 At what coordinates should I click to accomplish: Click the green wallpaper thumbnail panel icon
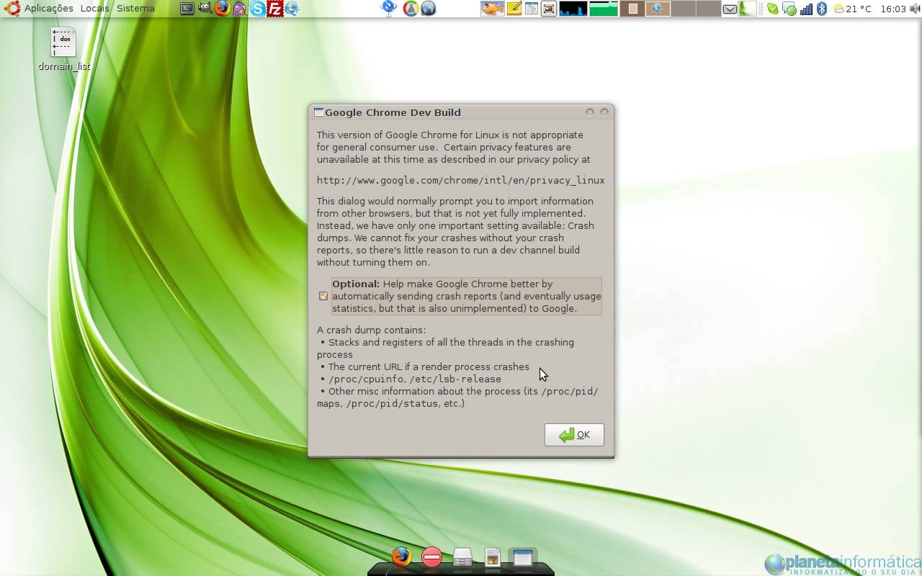748,9
